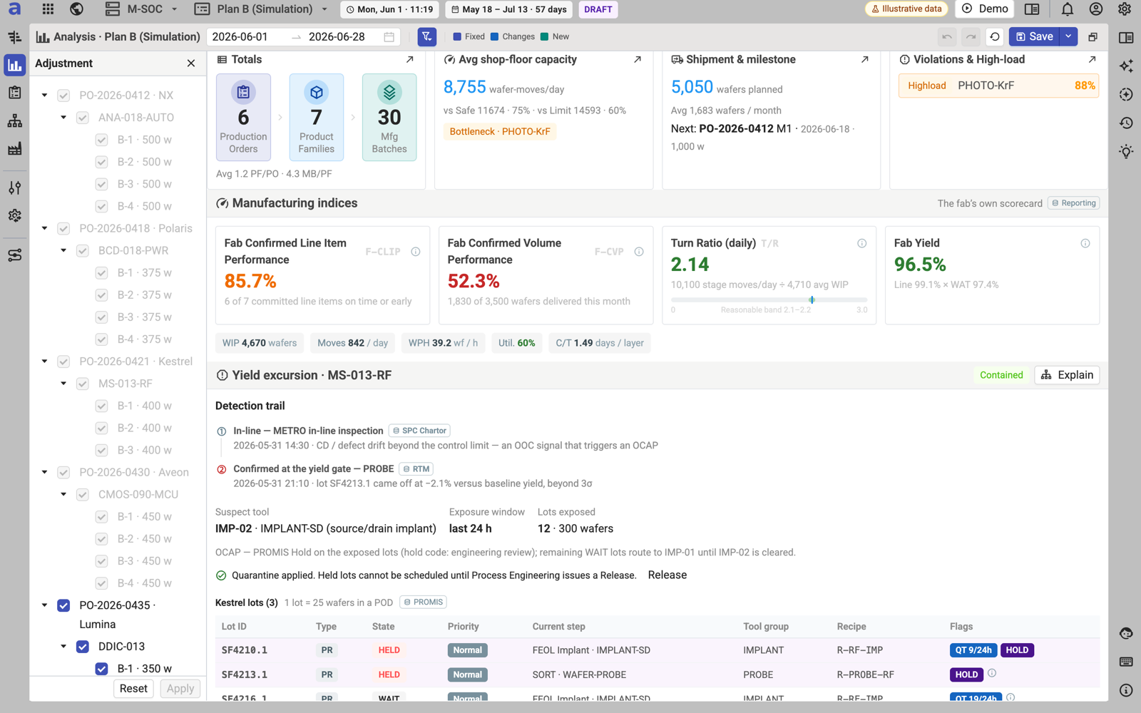1141x713 pixels.
Task: Toggle the book panel icon beside Demo
Action: tap(1032, 9)
